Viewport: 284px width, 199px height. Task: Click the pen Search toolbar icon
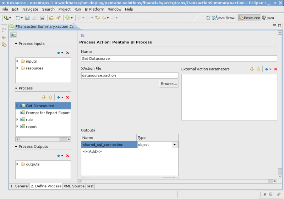(58, 18)
